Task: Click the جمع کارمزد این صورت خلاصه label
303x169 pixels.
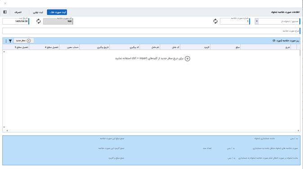Action: coord(111,148)
